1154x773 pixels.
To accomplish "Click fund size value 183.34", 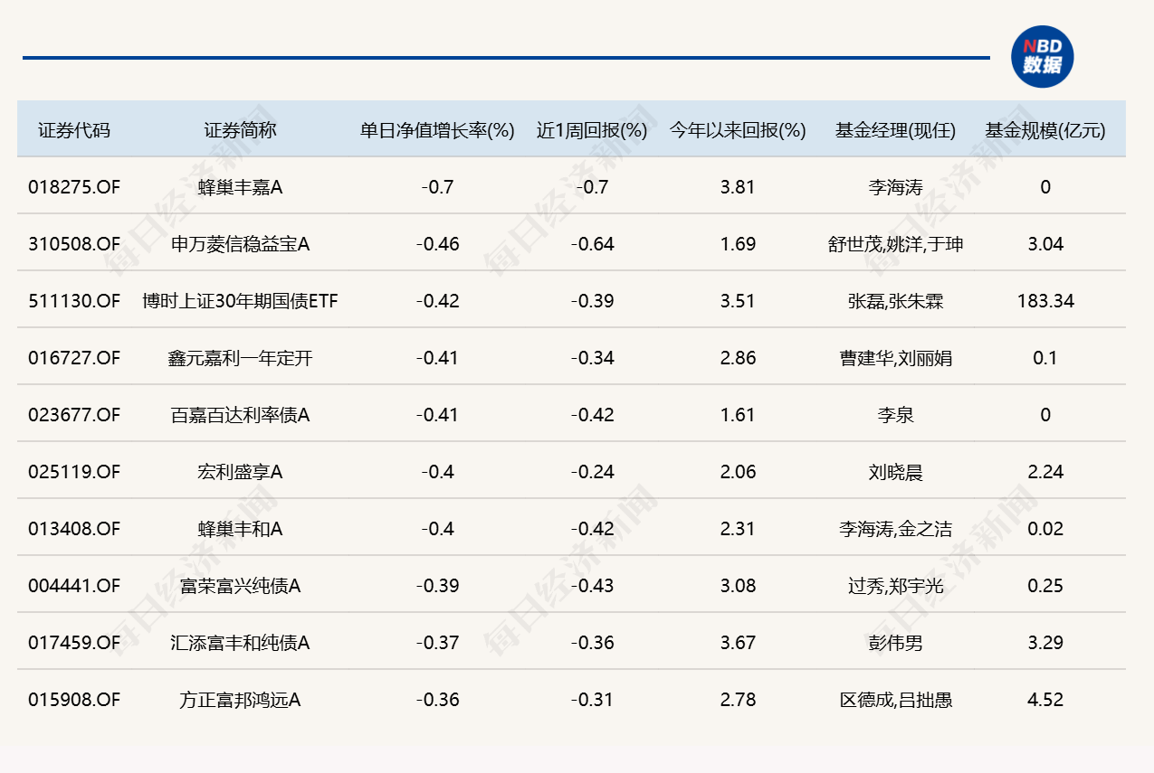I will 1045,302.
